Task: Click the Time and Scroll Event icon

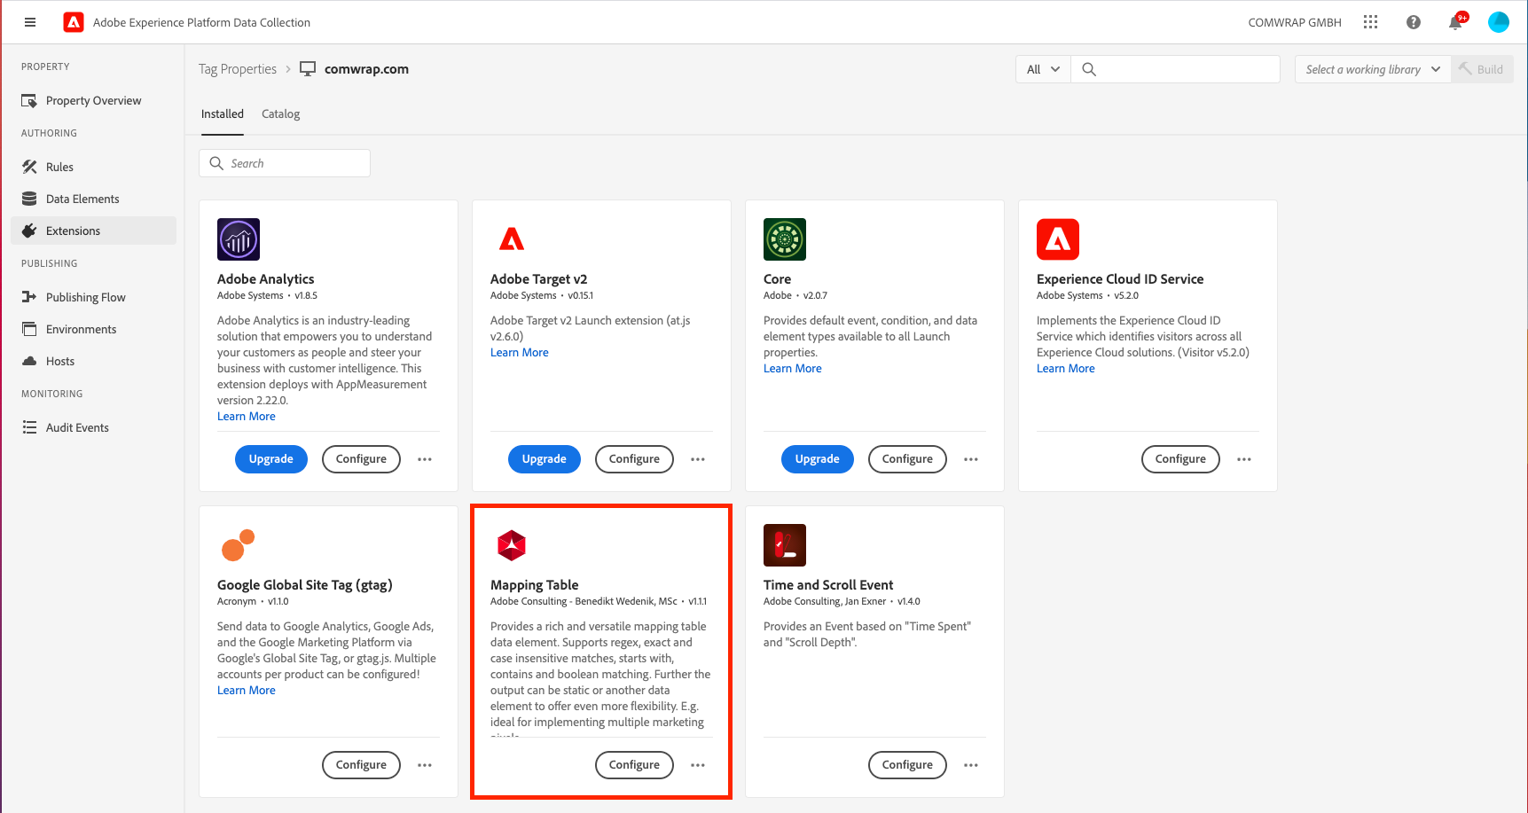Action: click(x=785, y=545)
